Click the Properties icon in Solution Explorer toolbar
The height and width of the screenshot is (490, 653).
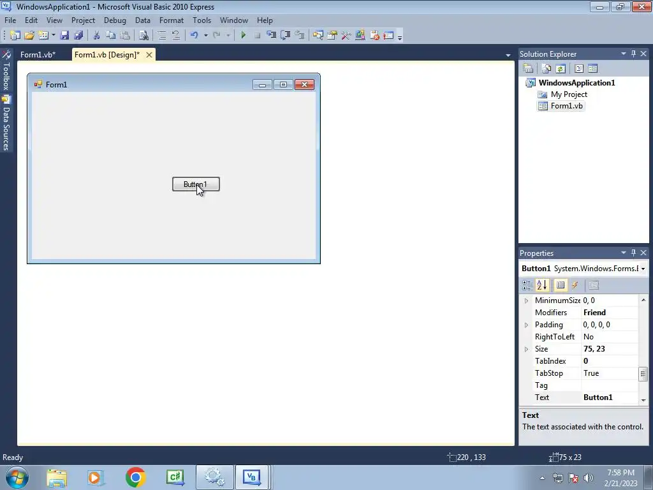click(528, 69)
